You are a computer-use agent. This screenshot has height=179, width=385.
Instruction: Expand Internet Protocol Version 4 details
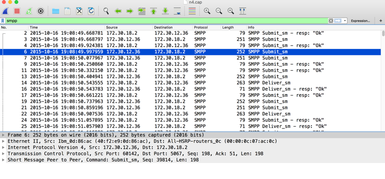click(3, 147)
